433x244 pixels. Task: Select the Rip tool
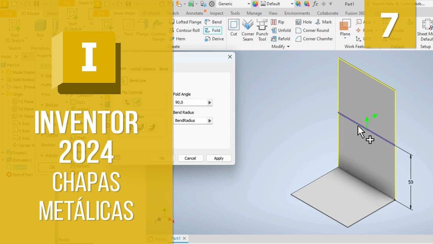tap(277, 22)
